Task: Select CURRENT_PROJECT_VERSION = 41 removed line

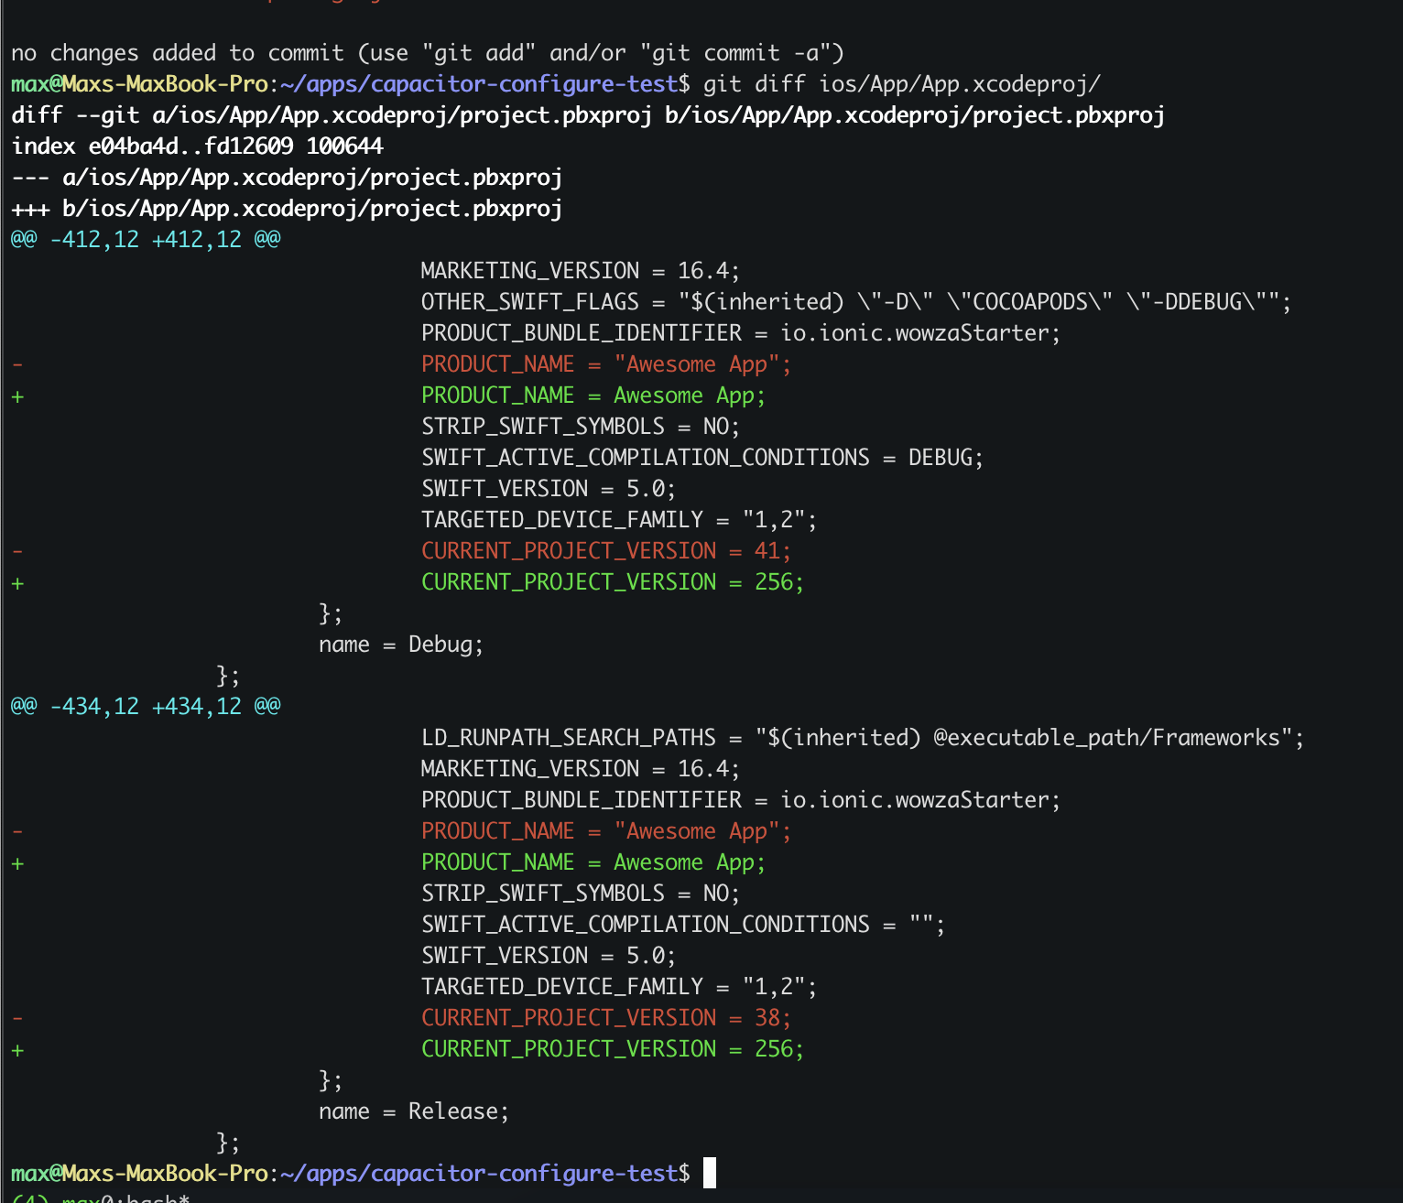Action: pos(606,550)
